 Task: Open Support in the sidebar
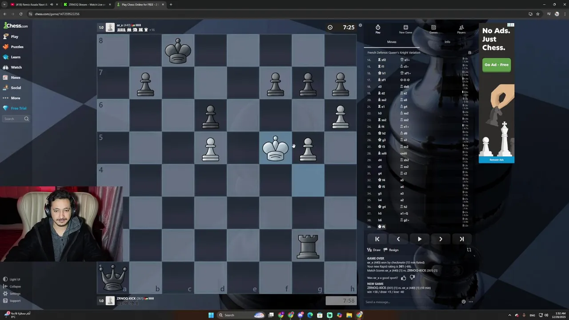pyautogui.click(x=12, y=300)
